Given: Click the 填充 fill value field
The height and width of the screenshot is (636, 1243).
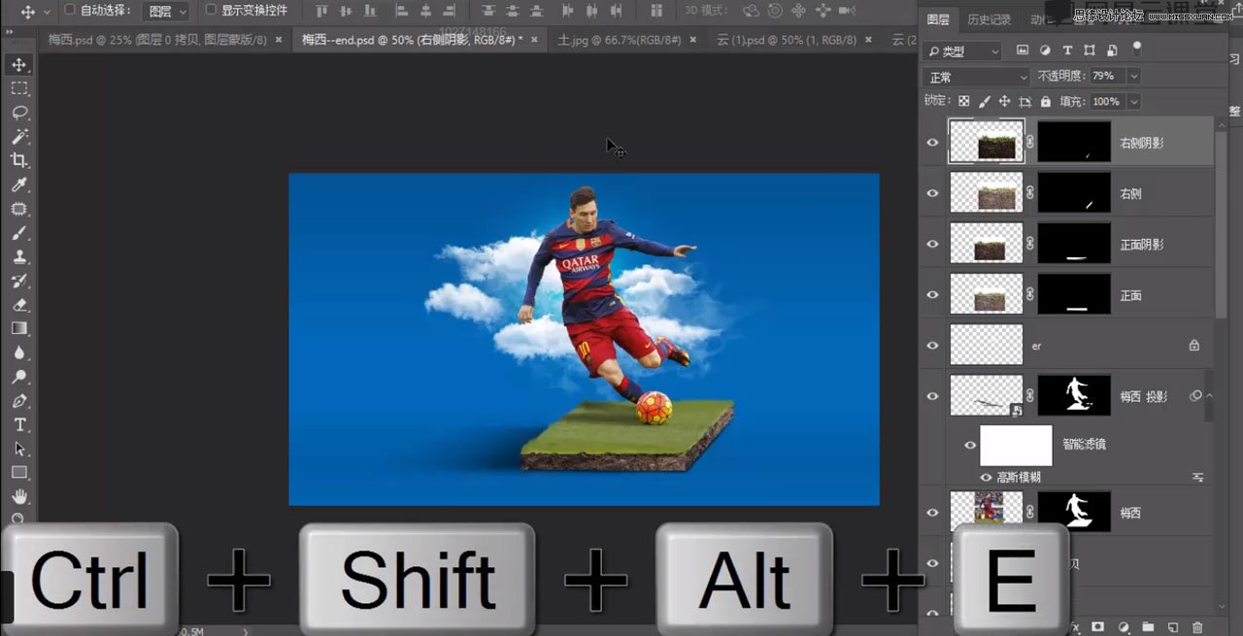Looking at the screenshot, I should click(x=1105, y=101).
